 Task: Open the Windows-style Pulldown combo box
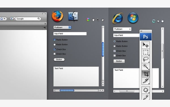[x=122, y=29]
